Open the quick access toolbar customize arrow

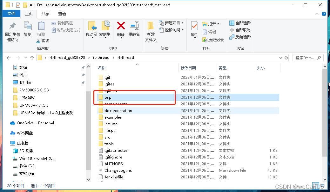point(31,5)
